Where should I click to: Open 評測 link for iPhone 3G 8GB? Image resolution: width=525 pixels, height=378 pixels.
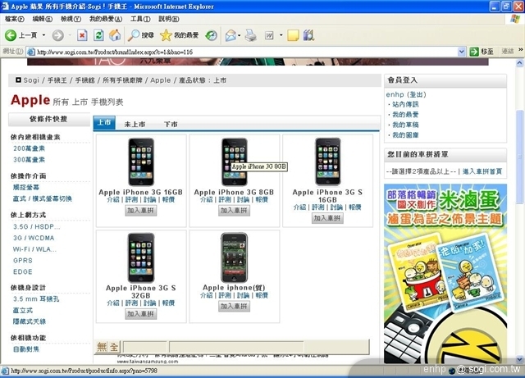click(x=225, y=199)
